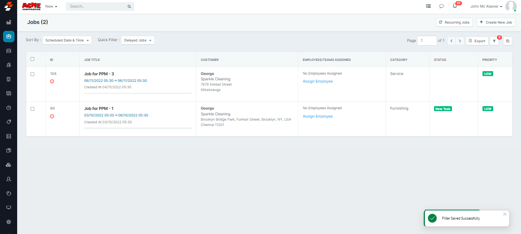Dismiss the Filter Saved Successfully notification

505,214
